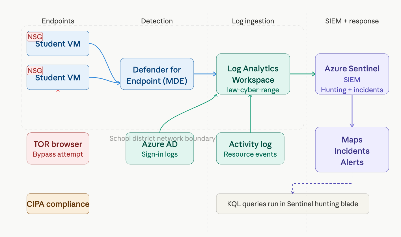The image size is (401, 237).
Task: Click the "Detection" column heading
Action: pos(157,21)
